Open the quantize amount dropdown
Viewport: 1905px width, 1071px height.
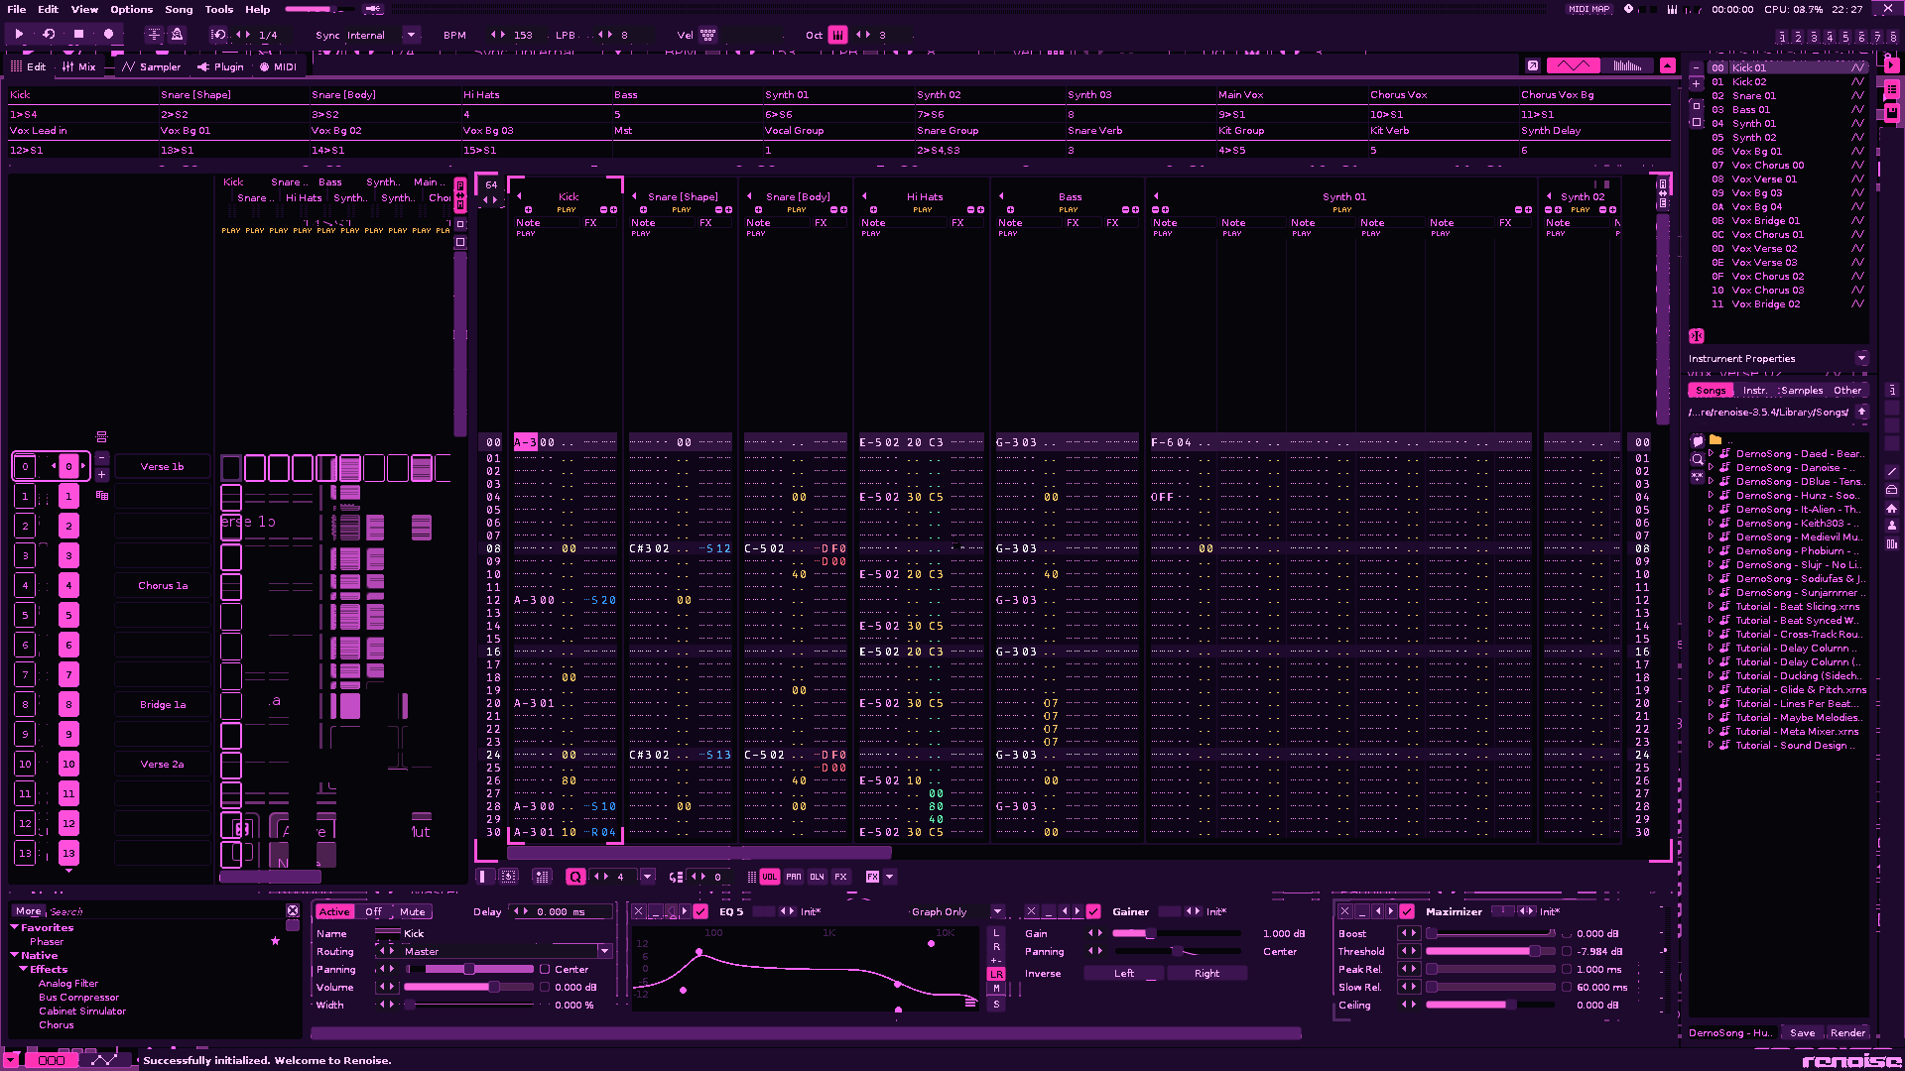tap(647, 877)
